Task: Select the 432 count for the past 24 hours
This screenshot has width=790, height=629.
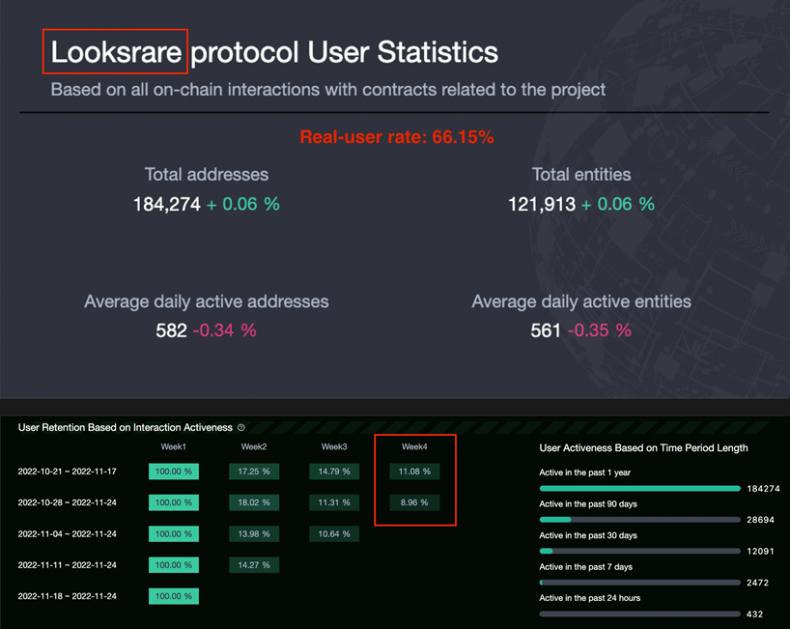Action: click(754, 614)
